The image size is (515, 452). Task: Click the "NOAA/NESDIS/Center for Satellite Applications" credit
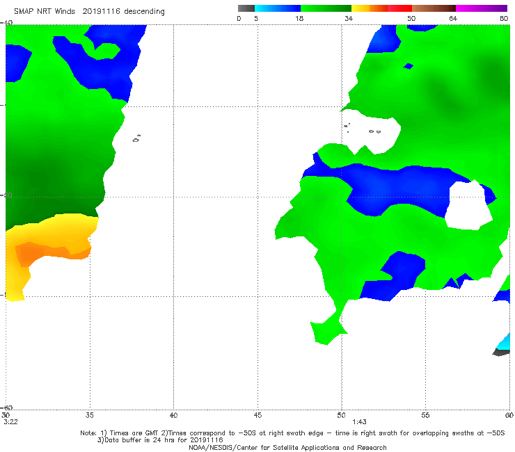(287, 447)
